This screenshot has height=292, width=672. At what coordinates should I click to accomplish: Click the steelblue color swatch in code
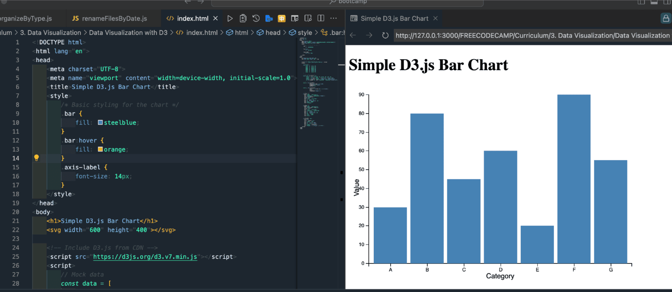pos(100,123)
